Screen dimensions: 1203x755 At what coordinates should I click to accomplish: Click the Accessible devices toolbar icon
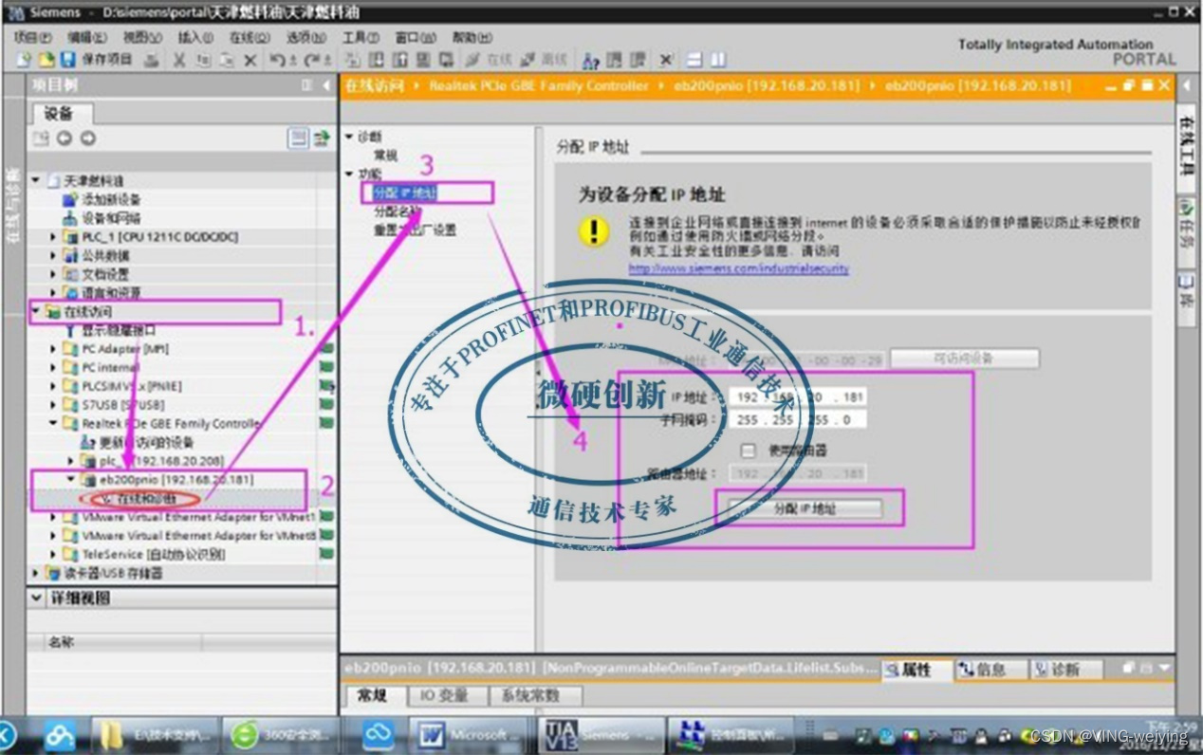point(590,60)
